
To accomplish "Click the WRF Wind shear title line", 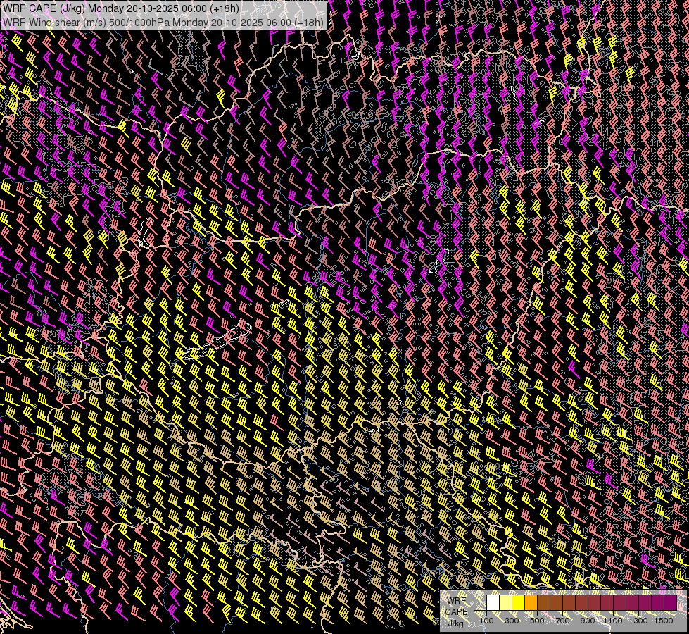I will point(163,22).
